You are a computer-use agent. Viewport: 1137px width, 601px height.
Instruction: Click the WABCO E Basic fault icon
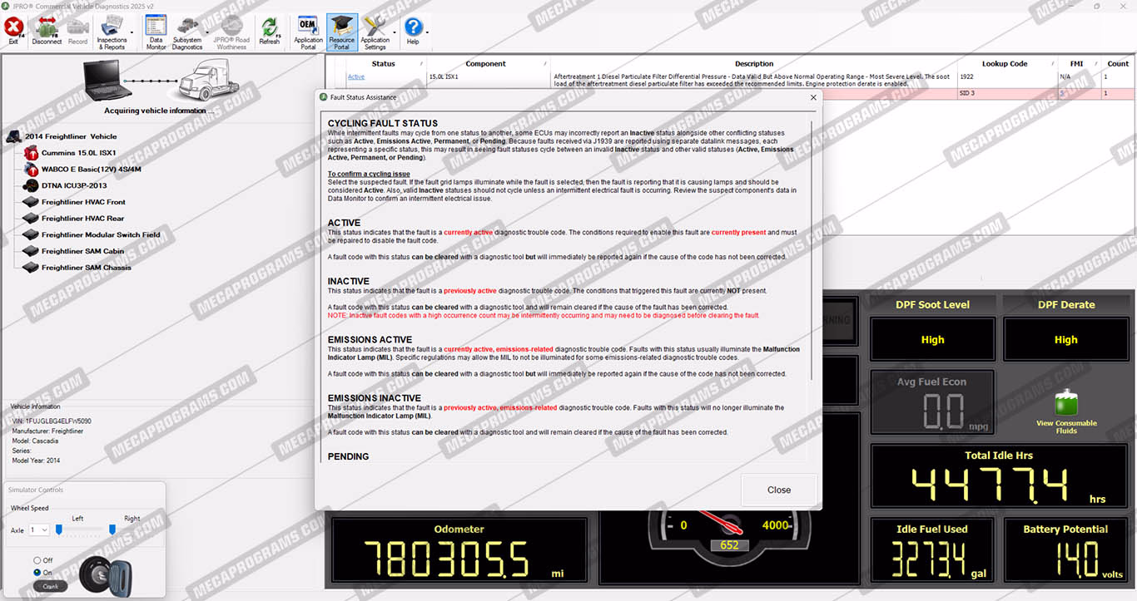[x=31, y=169]
